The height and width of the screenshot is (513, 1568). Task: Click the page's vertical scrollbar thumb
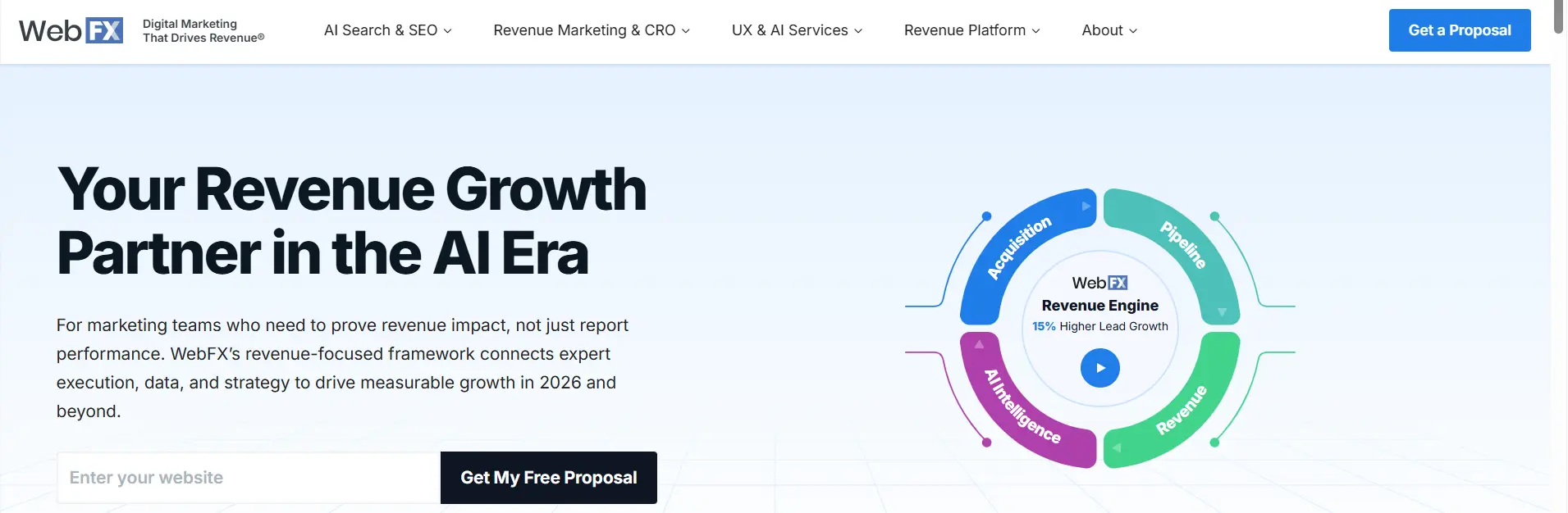1559,16
